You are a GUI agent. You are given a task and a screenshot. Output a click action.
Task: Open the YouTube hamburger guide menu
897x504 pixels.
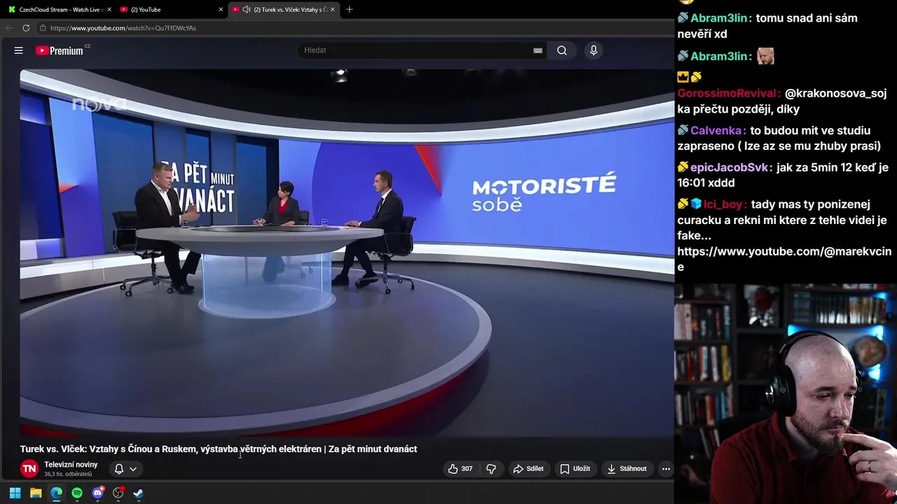coord(19,50)
